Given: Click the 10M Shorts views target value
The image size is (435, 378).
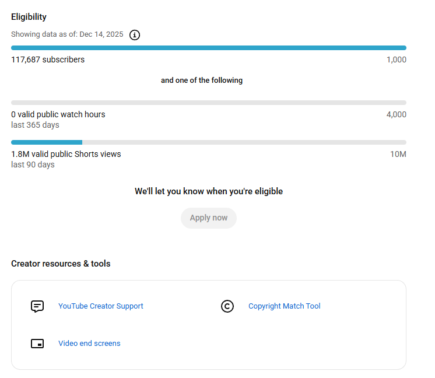Looking at the screenshot, I should [x=398, y=154].
